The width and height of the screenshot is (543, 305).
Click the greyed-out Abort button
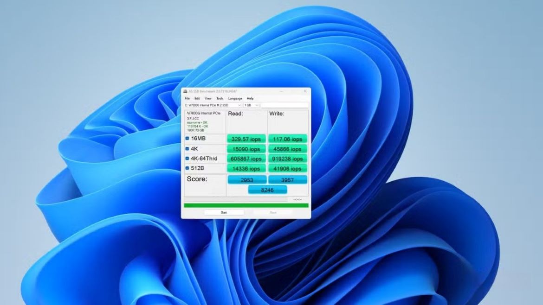tap(273, 212)
